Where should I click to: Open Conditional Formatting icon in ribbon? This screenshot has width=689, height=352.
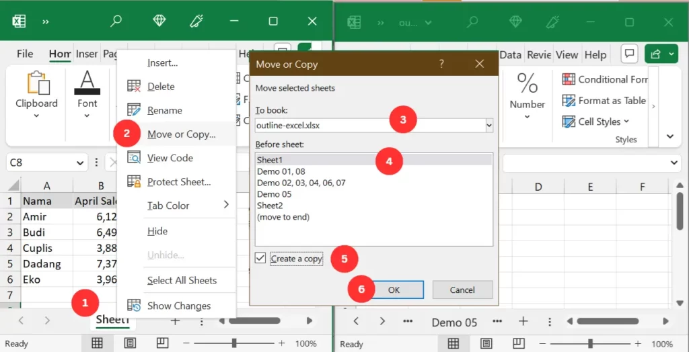[x=569, y=79]
